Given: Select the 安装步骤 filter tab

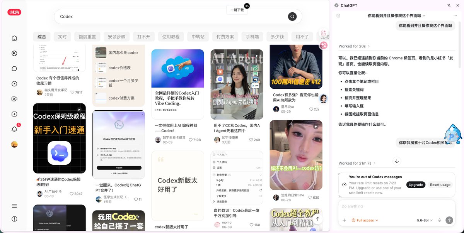Looking at the screenshot, I should pos(116,37).
